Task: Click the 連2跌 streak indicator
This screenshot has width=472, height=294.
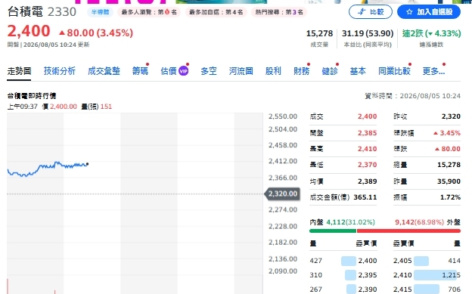Action: (431, 33)
